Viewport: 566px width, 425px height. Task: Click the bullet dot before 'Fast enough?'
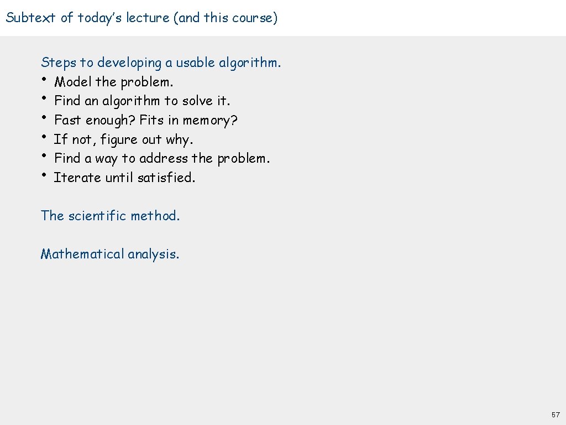click(x=44, y=117)
